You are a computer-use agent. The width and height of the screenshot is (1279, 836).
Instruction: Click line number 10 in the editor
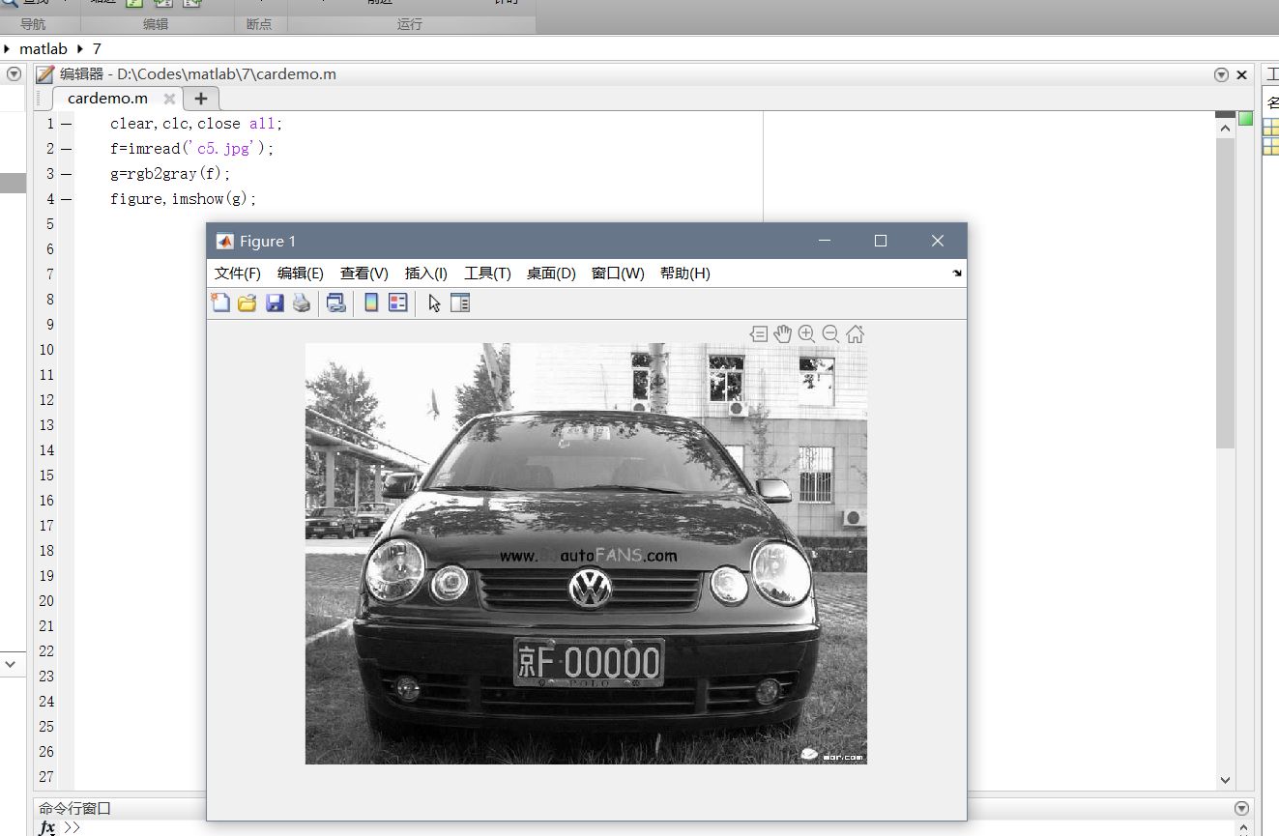click(47, 350)
